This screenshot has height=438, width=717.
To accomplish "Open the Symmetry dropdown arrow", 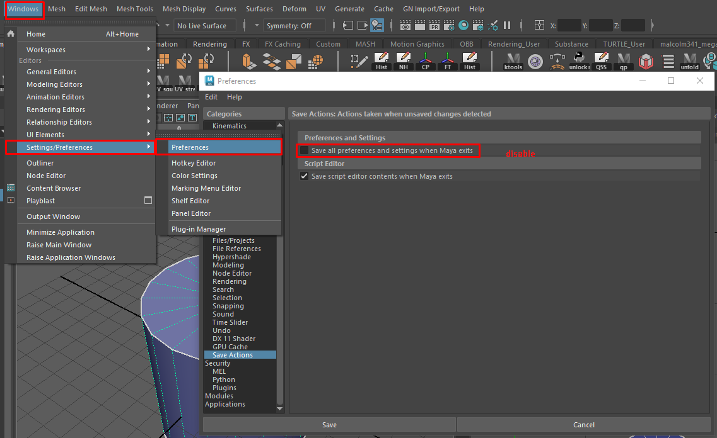I will [x=257, y=26].
